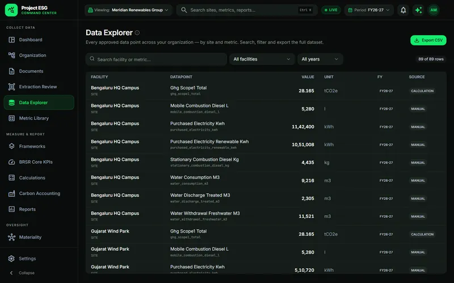Click the Data Explorer database icon
454x283 pixels.
point(11,102)
